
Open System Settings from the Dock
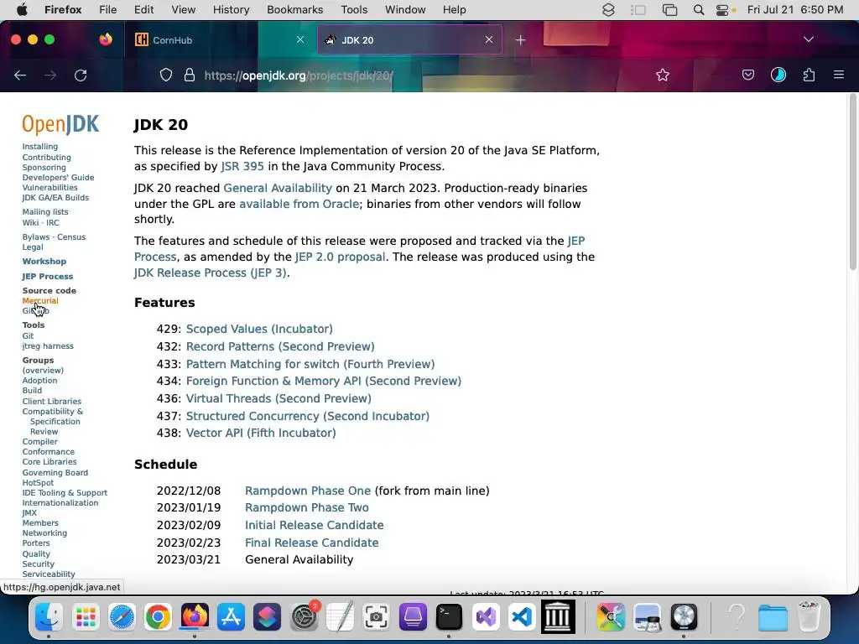point(304,617)
